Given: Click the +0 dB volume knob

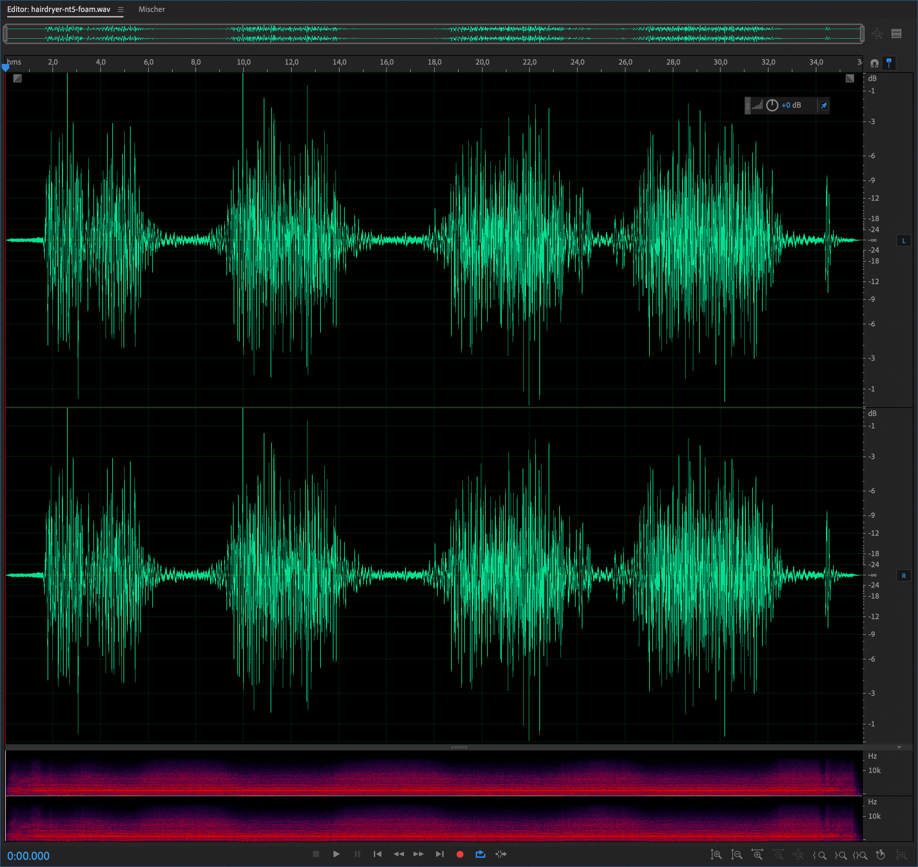Looking at the screenshot, I should [x=772, y=105].
